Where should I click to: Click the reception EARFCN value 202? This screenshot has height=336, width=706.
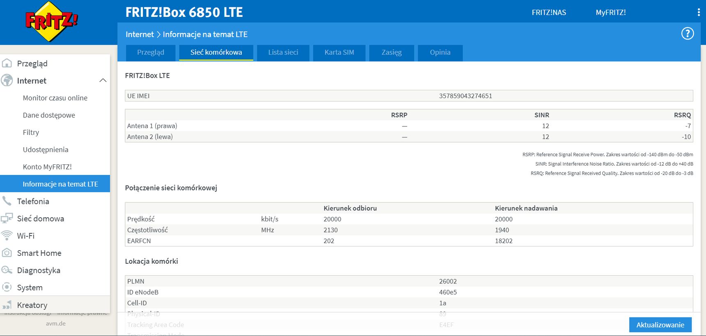[329, 241]
